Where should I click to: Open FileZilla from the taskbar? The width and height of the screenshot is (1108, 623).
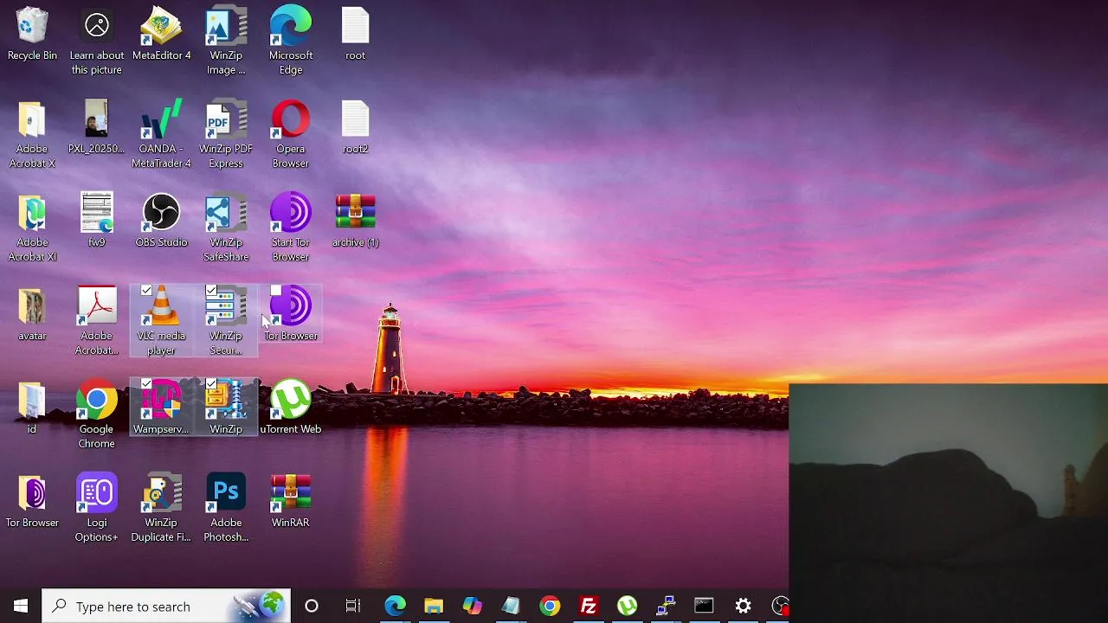(589, 606)
